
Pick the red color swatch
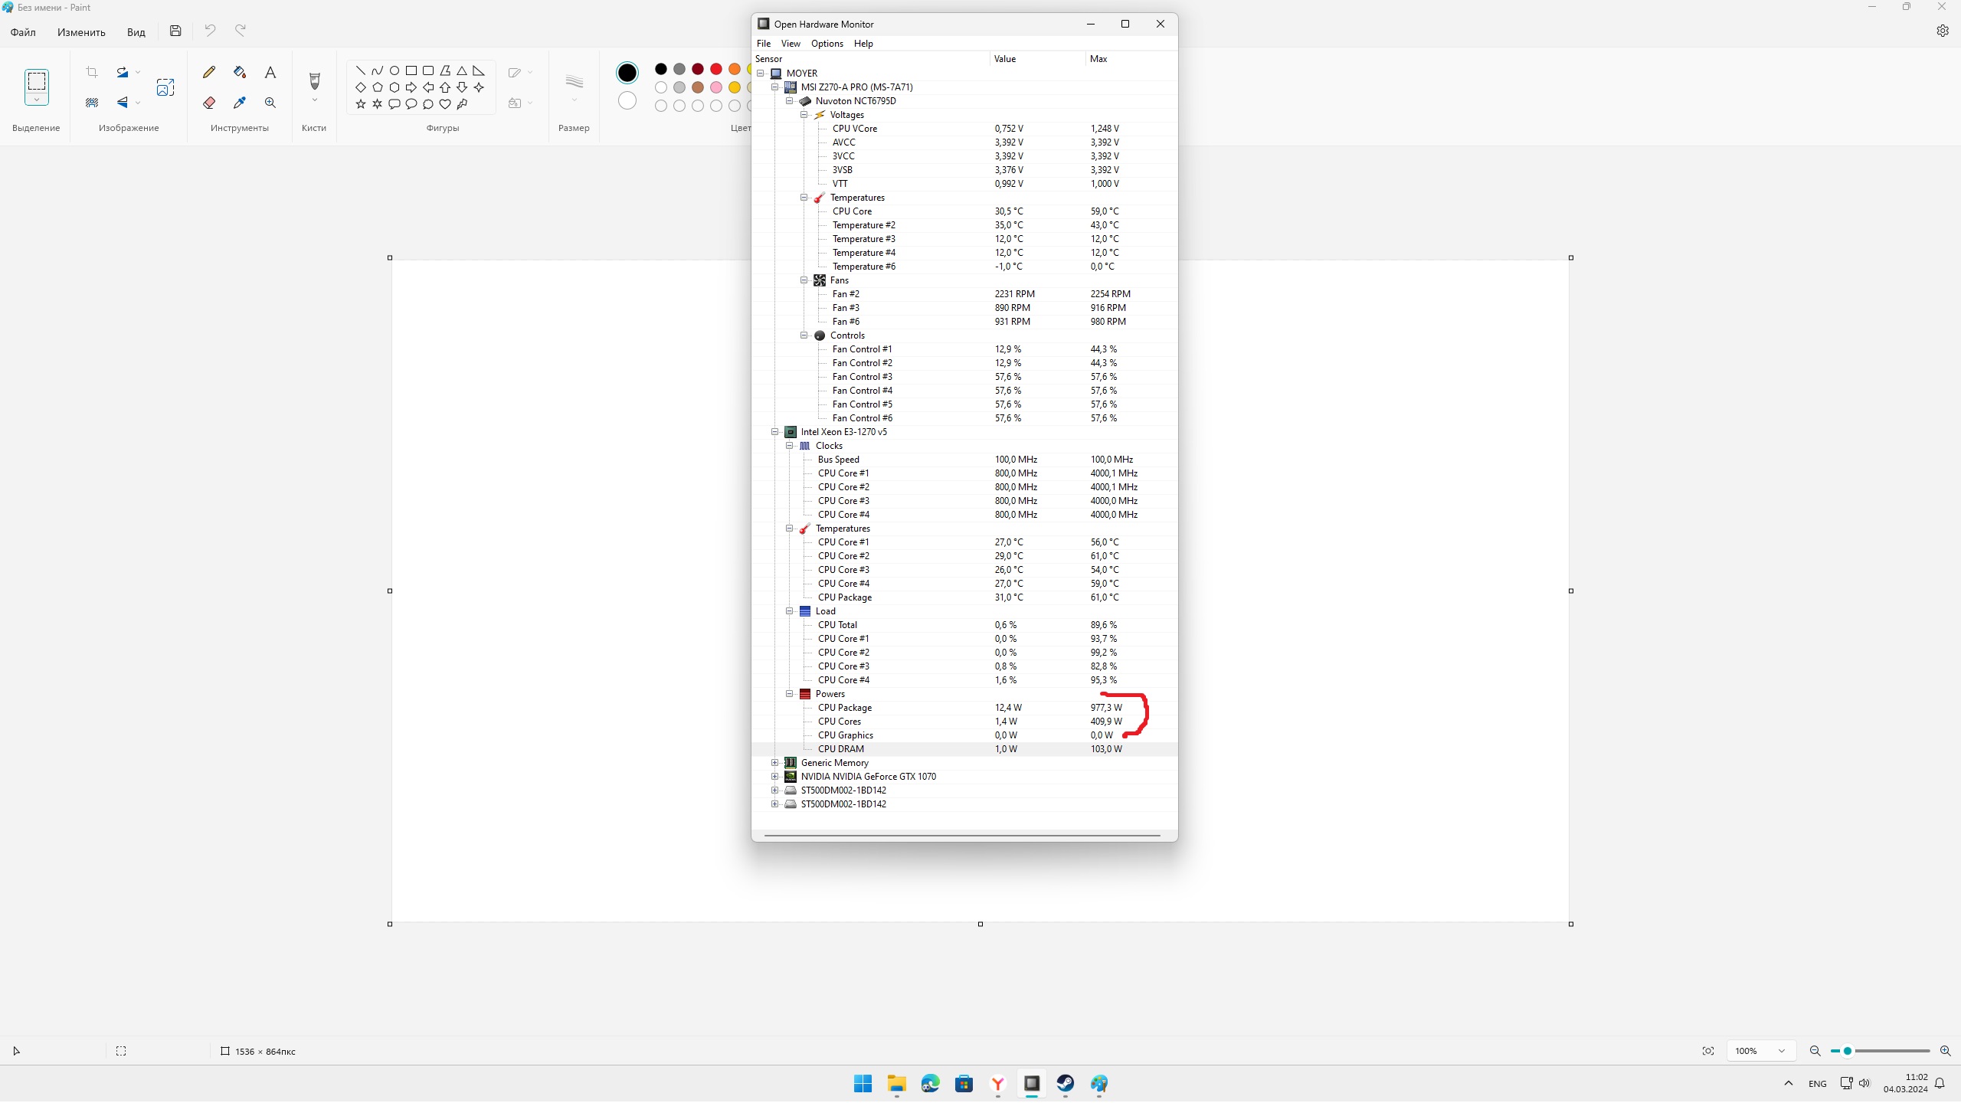point(716,69)
